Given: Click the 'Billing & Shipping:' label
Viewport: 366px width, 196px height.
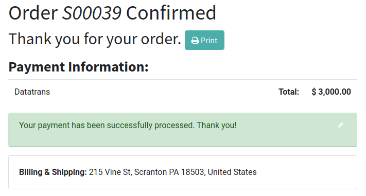Looking at the screenshot, I should pos(53,172).
